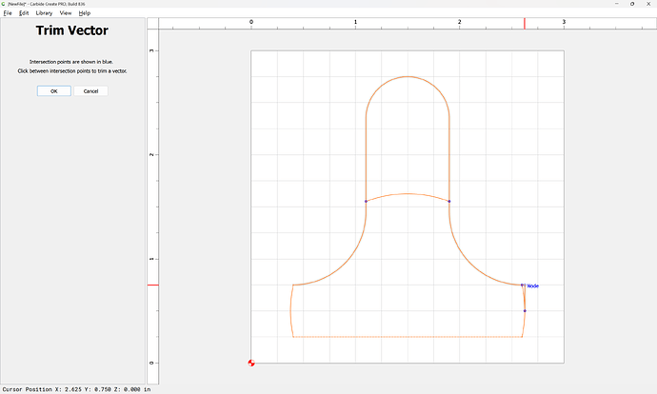Click the red origin marker icon
Viewport: 657px width, 394px height.
[x=250, y=363]
